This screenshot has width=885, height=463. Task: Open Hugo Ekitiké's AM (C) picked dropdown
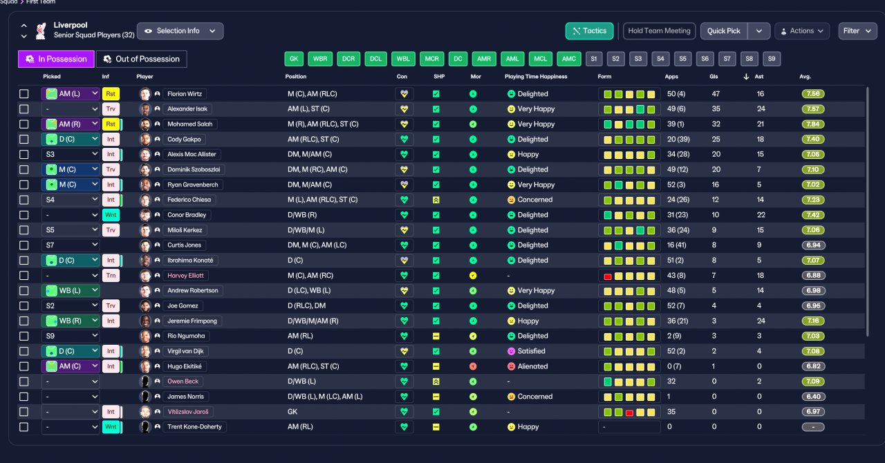[x=71, y=366]
